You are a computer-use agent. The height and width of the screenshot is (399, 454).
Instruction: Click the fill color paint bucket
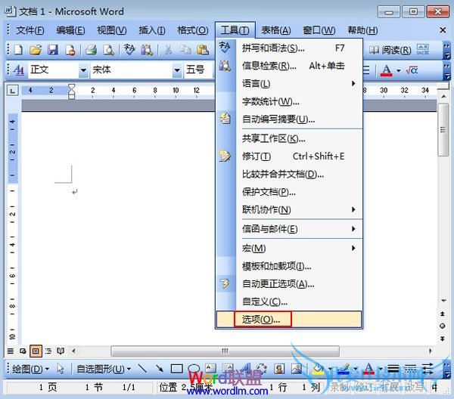(x=319, y=368)
